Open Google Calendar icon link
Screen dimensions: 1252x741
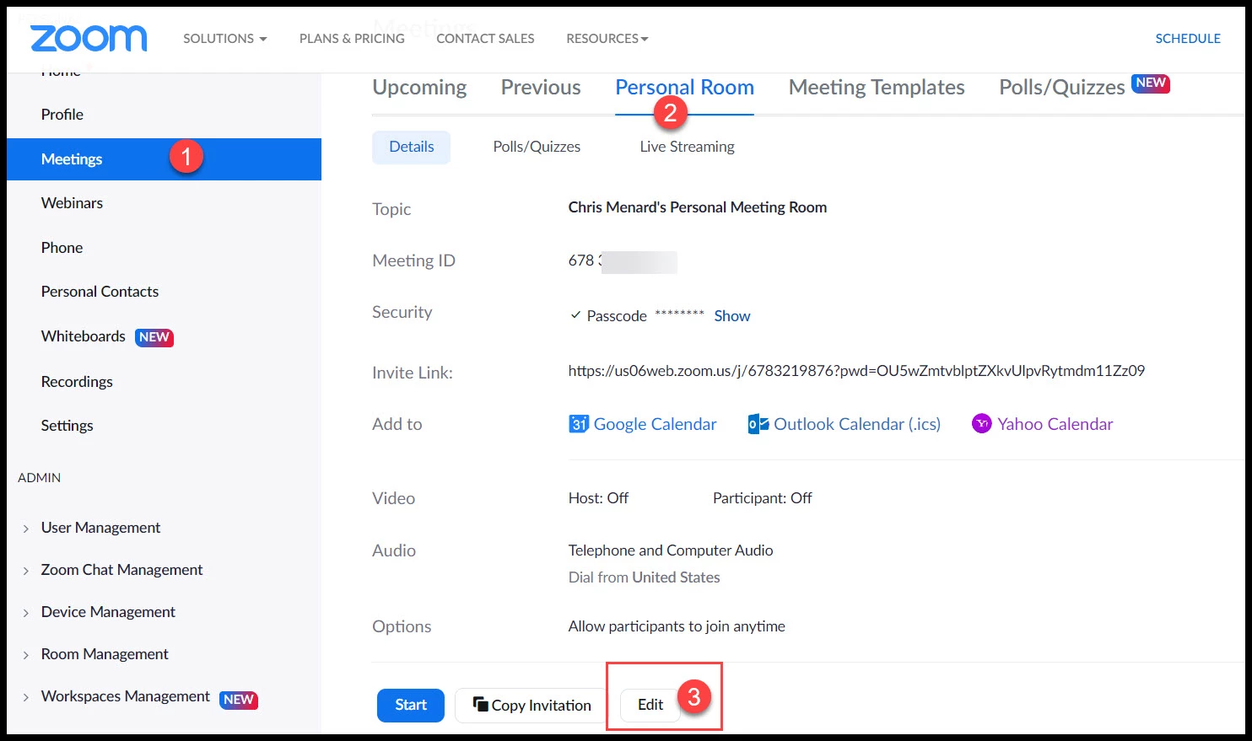[x=578, y=424]
